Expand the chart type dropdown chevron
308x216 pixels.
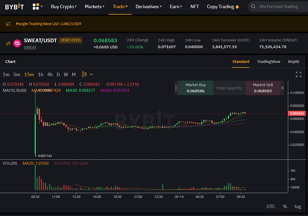pyautogui.click(x=92, y=75)
